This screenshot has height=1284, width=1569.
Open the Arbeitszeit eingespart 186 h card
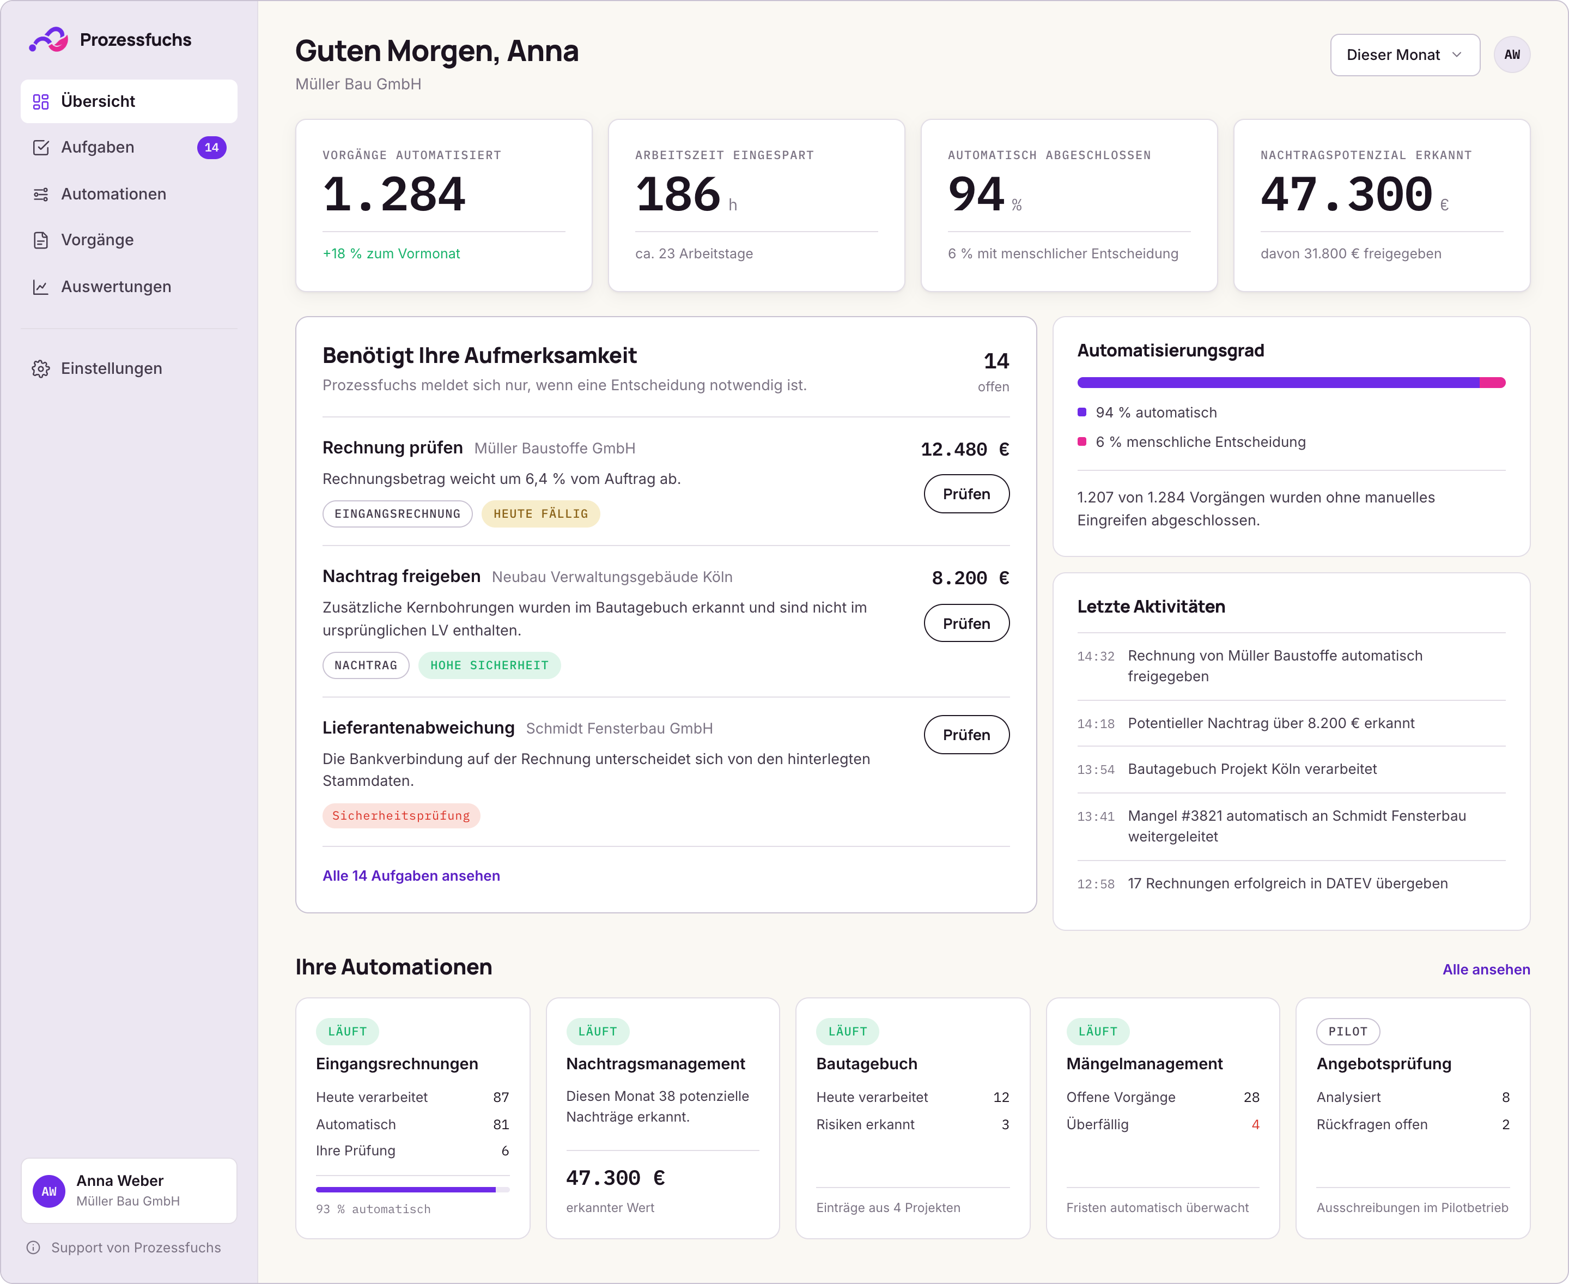pos(756,205)
